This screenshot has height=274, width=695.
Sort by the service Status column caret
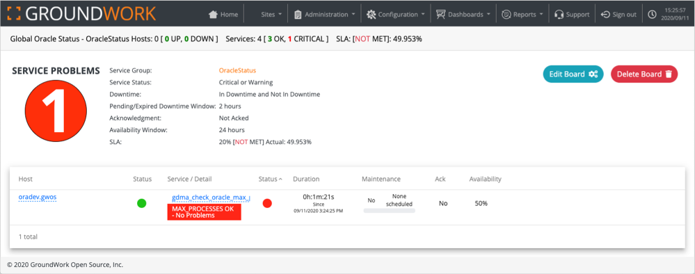point(280,179)
